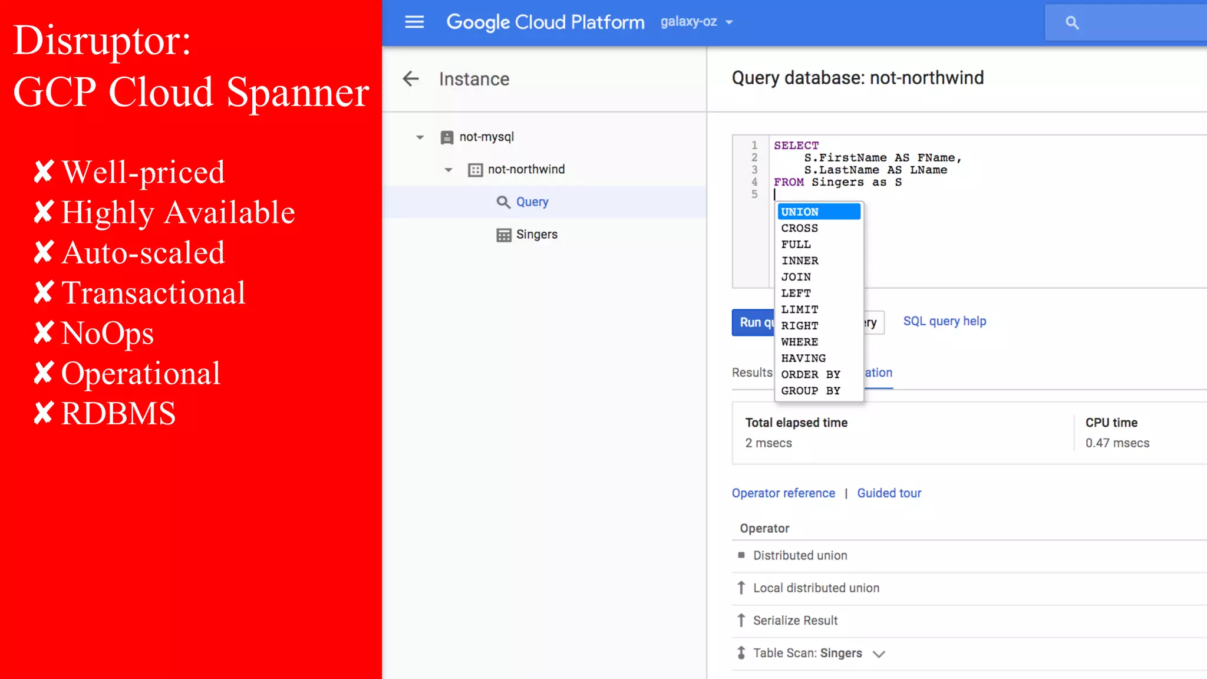Viewport: 1207px width, 679px height.
Task: Choose HAVING from autocomplete list
Action: pyautogui.click(x=819, y=358)
